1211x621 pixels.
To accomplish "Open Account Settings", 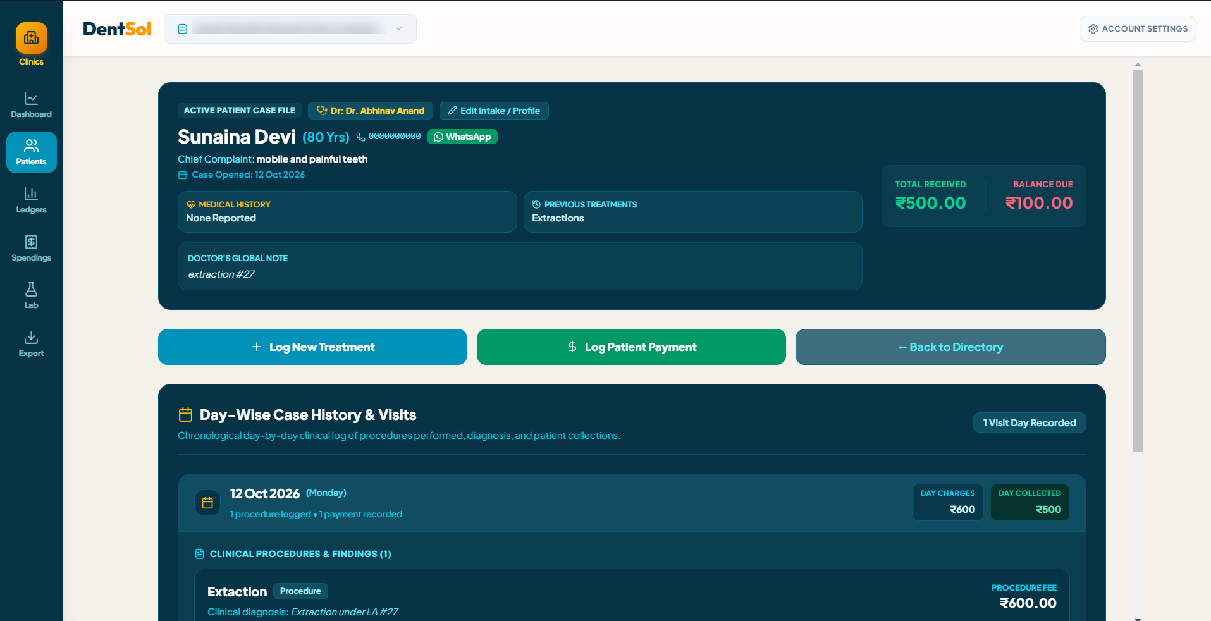I will pyautogui.click(x=1138, y=29).
